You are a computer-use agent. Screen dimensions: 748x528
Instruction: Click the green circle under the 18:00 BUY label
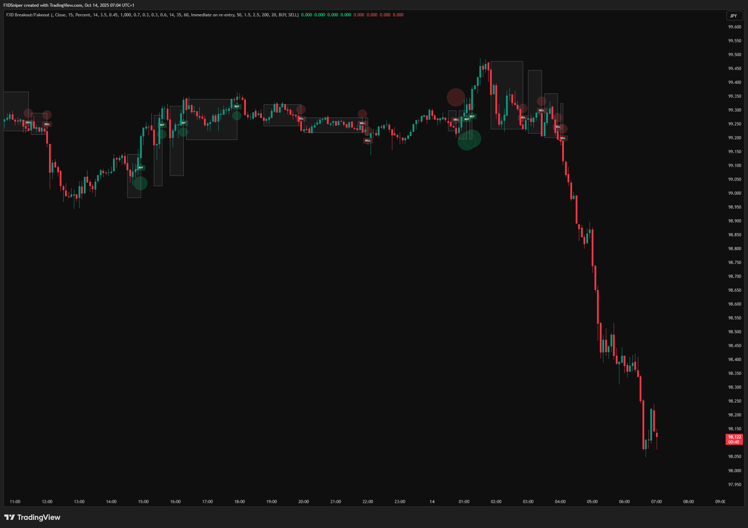coord(237,115)
